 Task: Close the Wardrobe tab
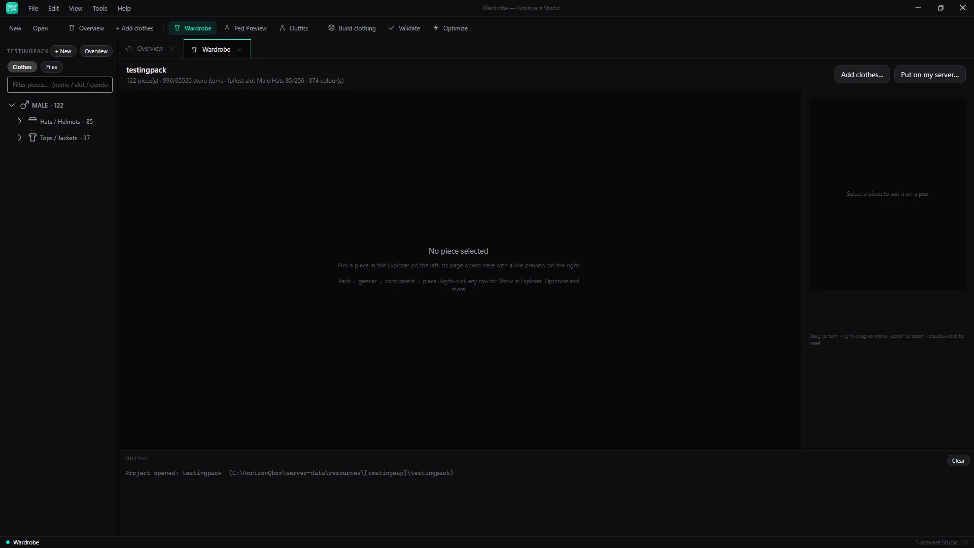pyautogui.click(x=239, y=50)
